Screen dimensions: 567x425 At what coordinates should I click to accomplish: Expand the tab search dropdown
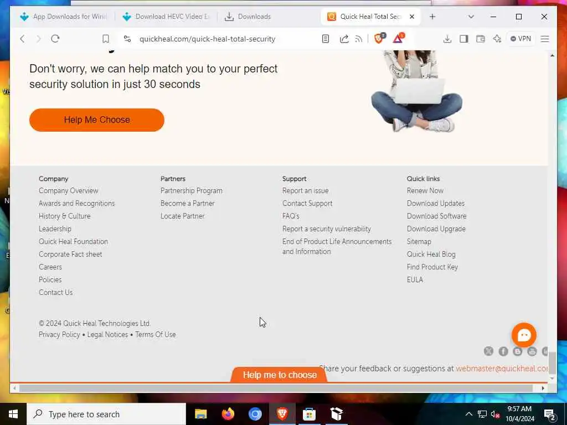(471, 17)
